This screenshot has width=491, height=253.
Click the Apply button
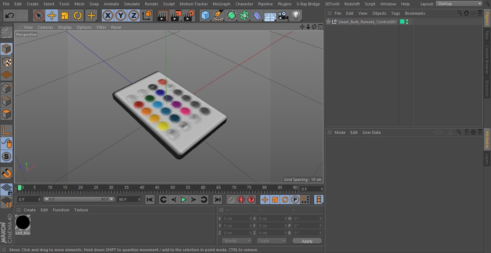[307, 241]
